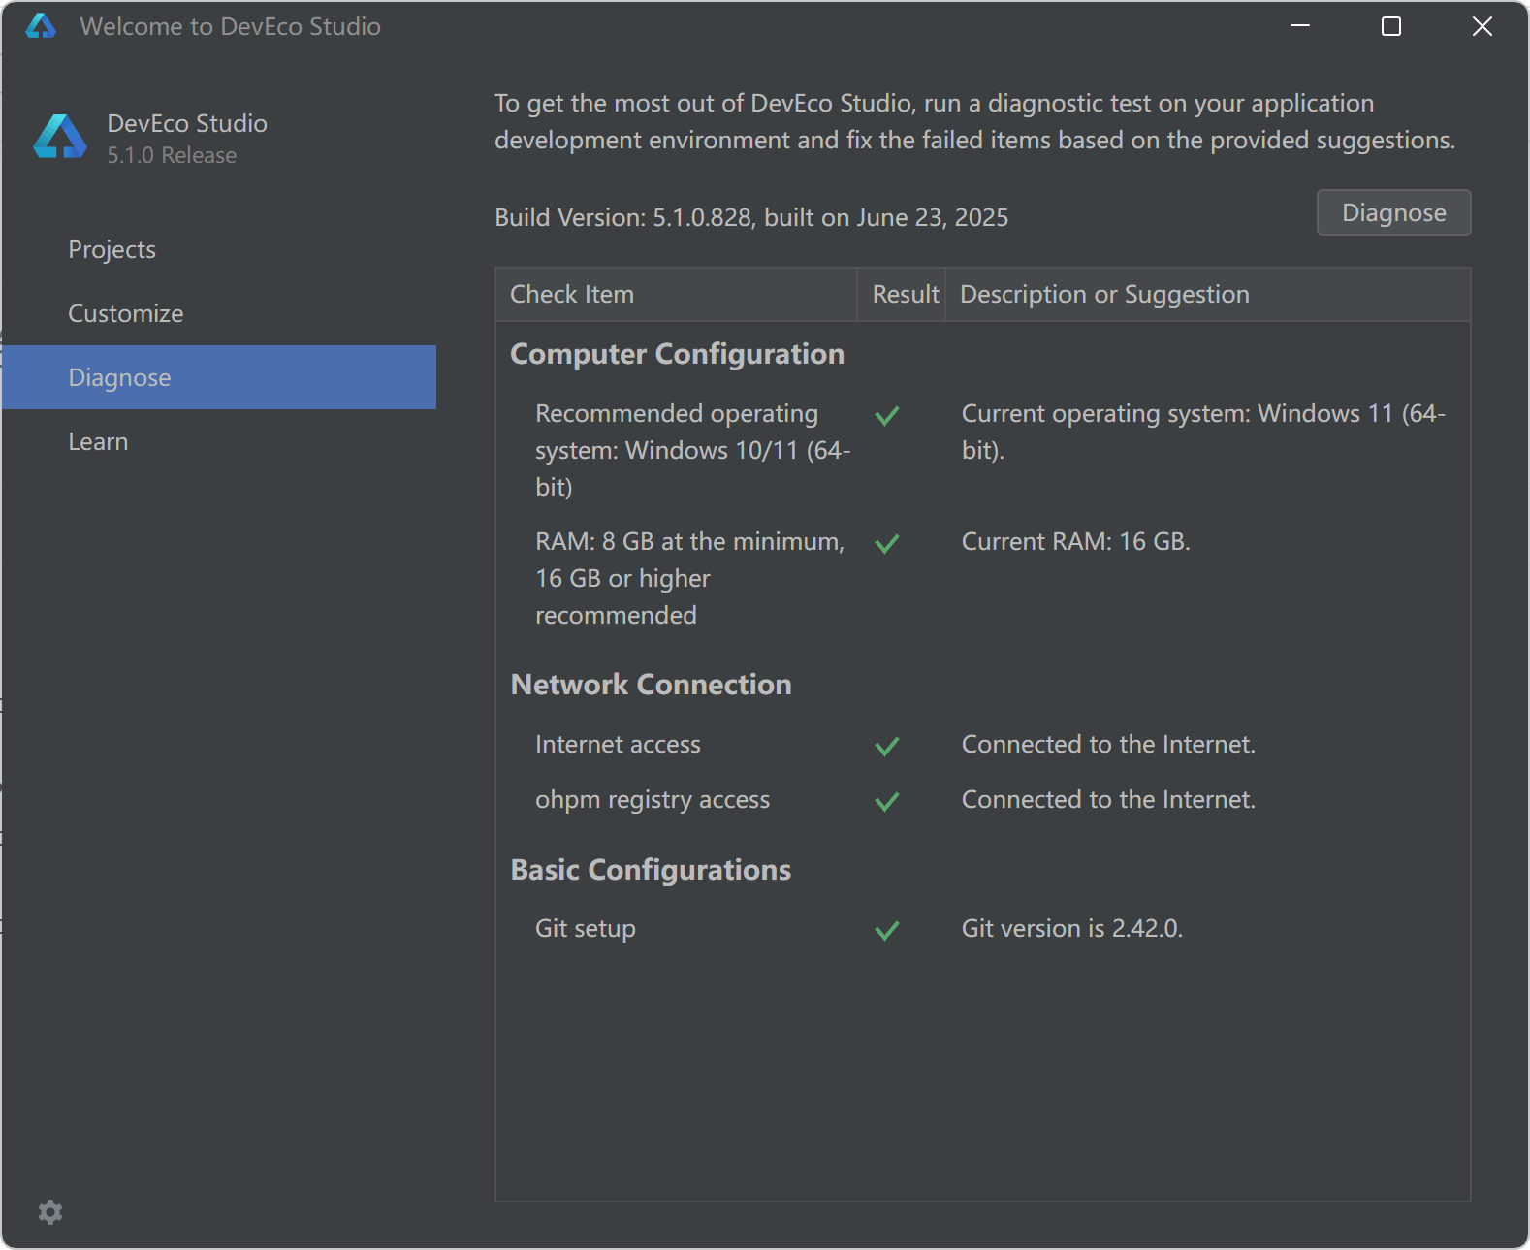The height and width of the screenshot is (1250, 1530).
Task: Select the Basic Configurations heading
Action: coord(651,870)
